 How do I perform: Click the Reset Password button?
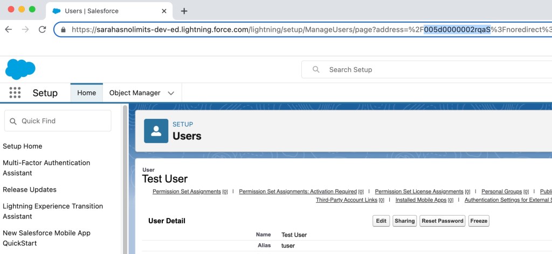point(443,221)
